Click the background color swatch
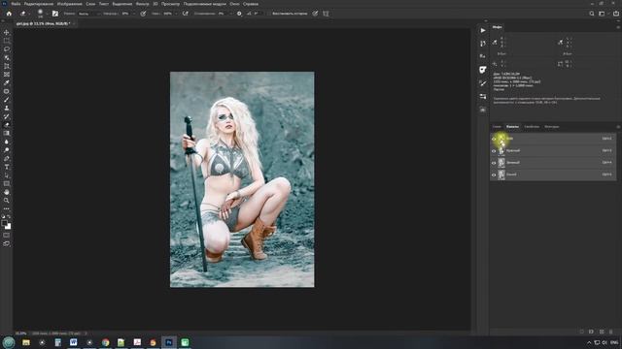The width and height of the screenshot is (622, 349). pos(9,226)
